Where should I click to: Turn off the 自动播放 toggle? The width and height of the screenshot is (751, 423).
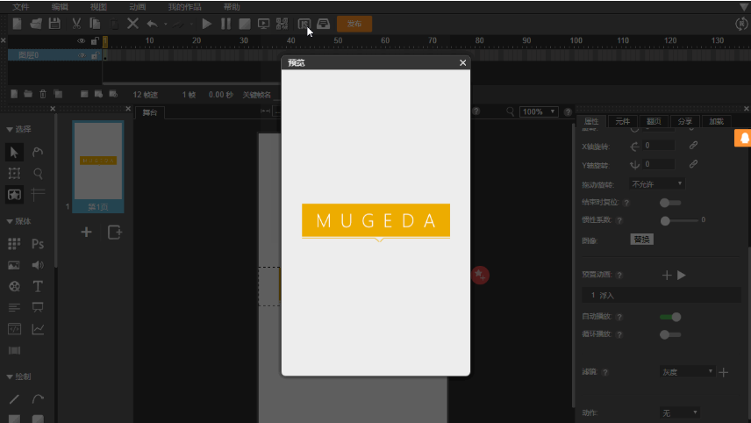pos(670,317)
